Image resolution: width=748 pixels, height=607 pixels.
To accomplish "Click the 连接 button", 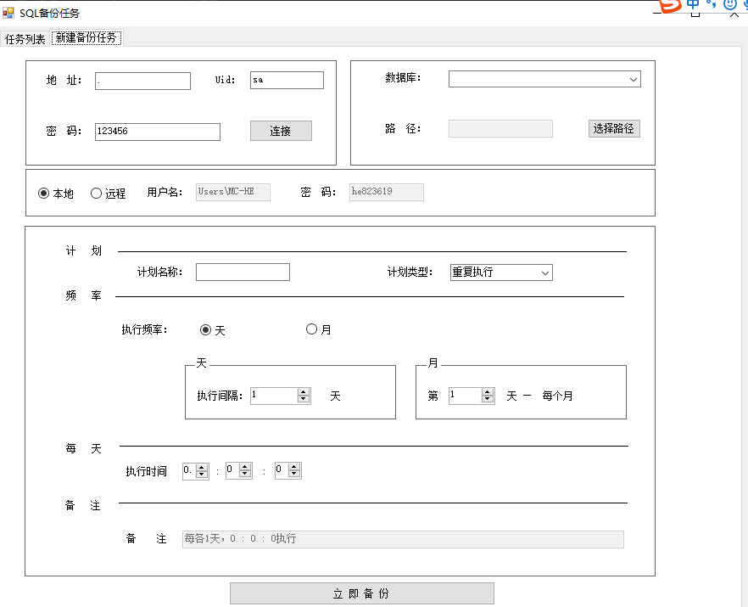I will point(281,131).
